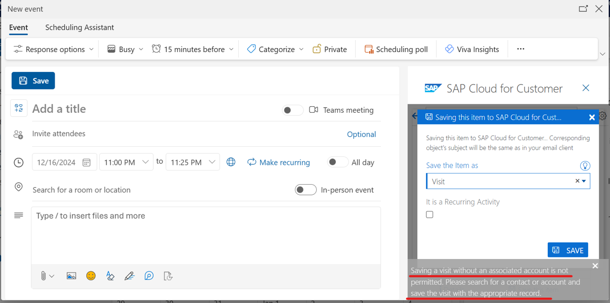
Task: Click the lightbulb hint icon
Action: (x=585, y=166)
